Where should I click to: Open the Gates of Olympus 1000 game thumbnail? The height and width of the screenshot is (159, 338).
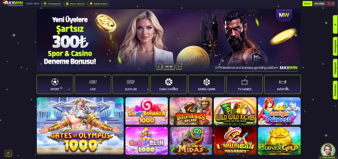(x=80, y=126)
